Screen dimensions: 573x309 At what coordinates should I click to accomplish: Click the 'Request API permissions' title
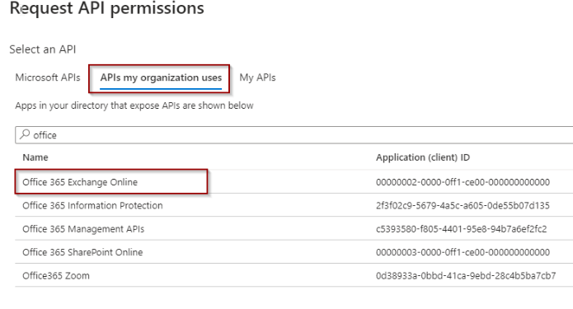[106, 8]
